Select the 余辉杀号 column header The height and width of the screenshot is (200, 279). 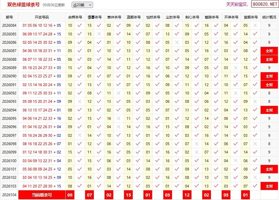pyautogui.click(x=75, y=17)
